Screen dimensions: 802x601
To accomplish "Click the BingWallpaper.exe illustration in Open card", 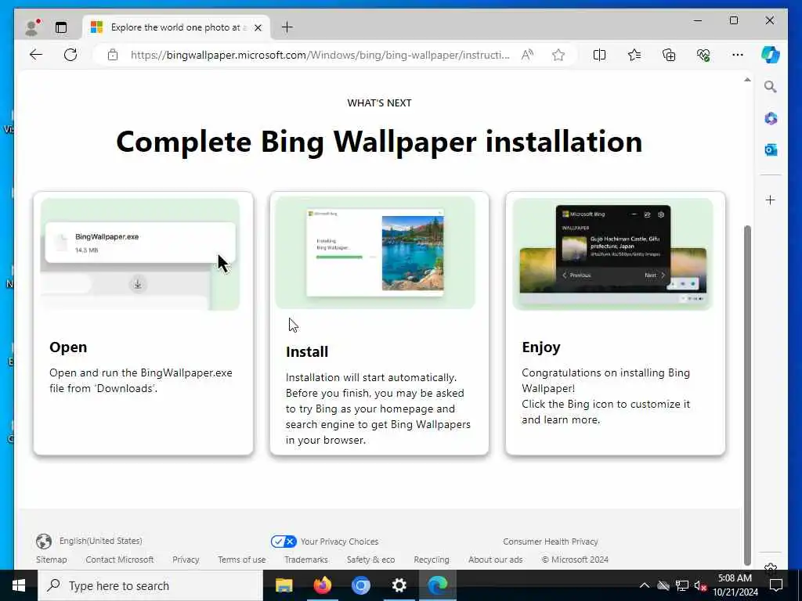I will [x=140, y=254].
